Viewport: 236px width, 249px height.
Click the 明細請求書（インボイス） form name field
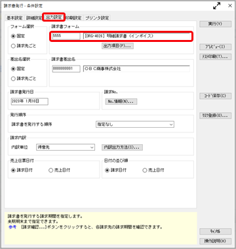(137, 36)
